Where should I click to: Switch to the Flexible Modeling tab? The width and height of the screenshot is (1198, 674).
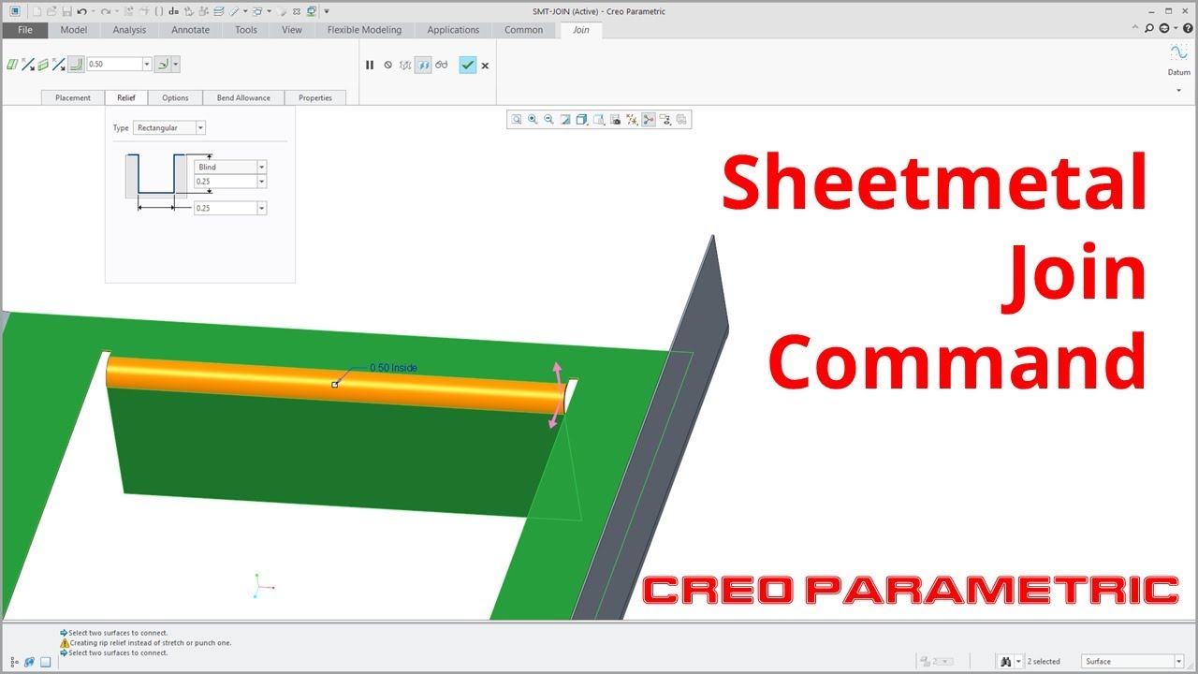pyautogui.click(x=364, y=30)
